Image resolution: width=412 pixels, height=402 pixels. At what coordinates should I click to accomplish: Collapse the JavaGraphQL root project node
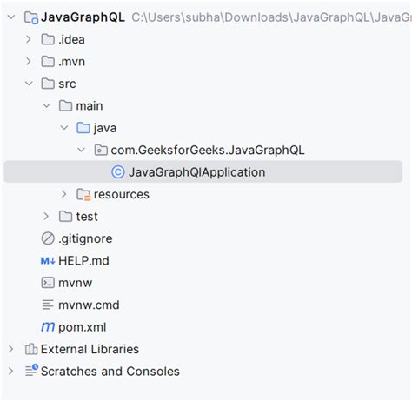point(11,17)
